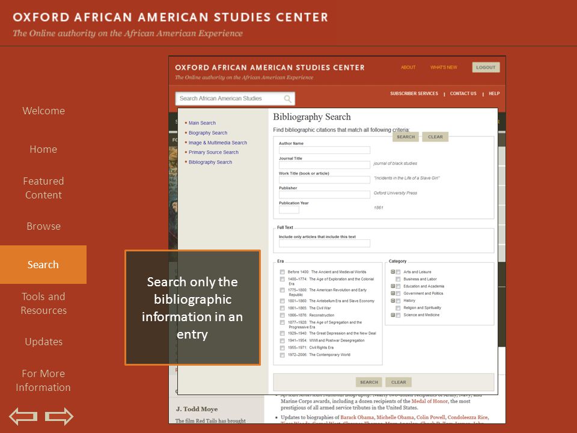This screenshot has width=577, height=433.
Task: Open the CONTACT US link
Action: point(463,94)
